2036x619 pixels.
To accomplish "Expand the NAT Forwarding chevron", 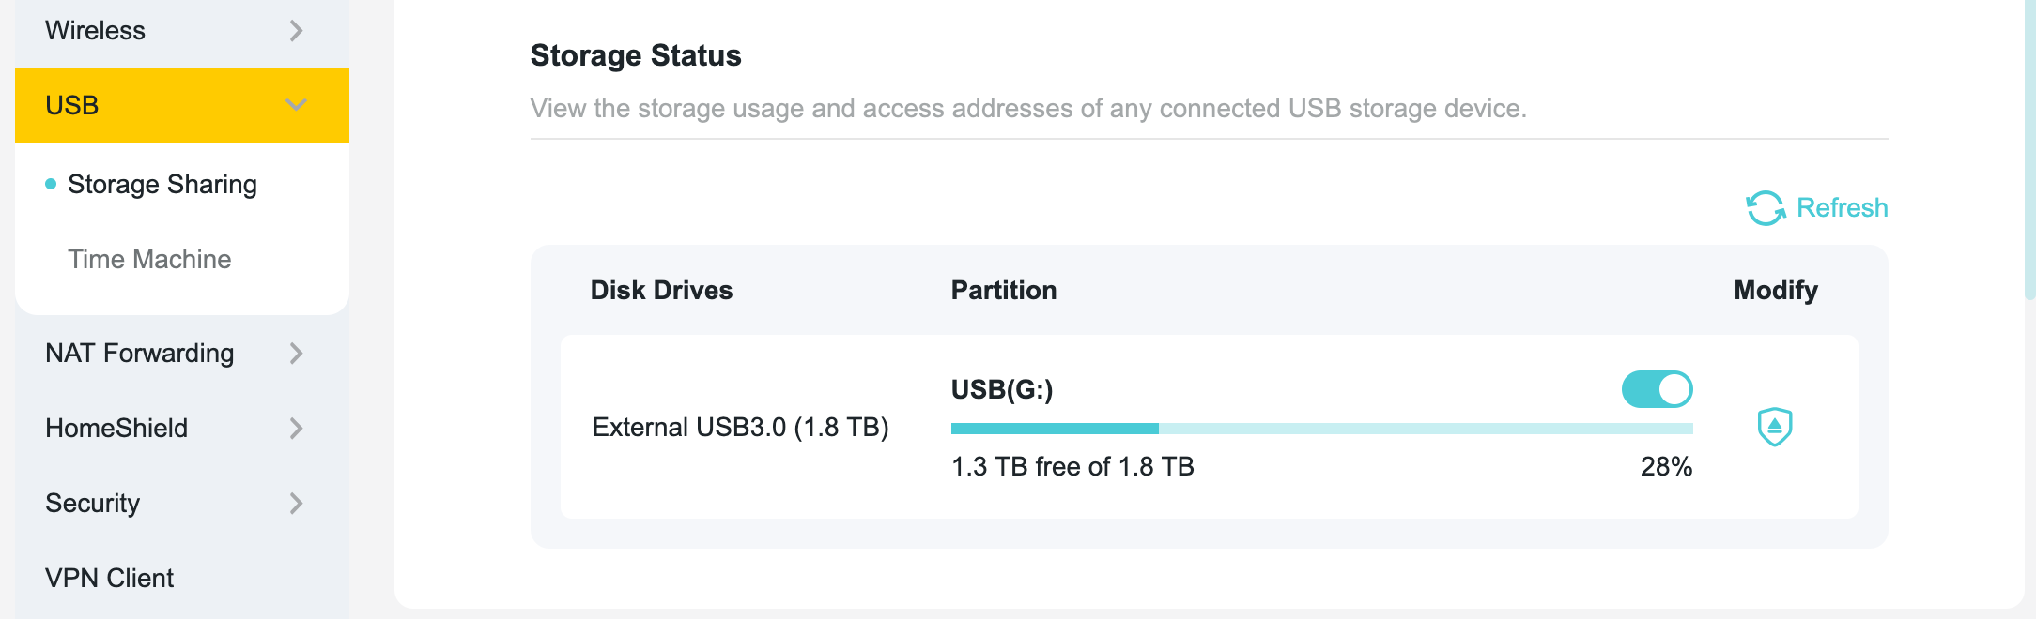I will click(x=296, y=354).
